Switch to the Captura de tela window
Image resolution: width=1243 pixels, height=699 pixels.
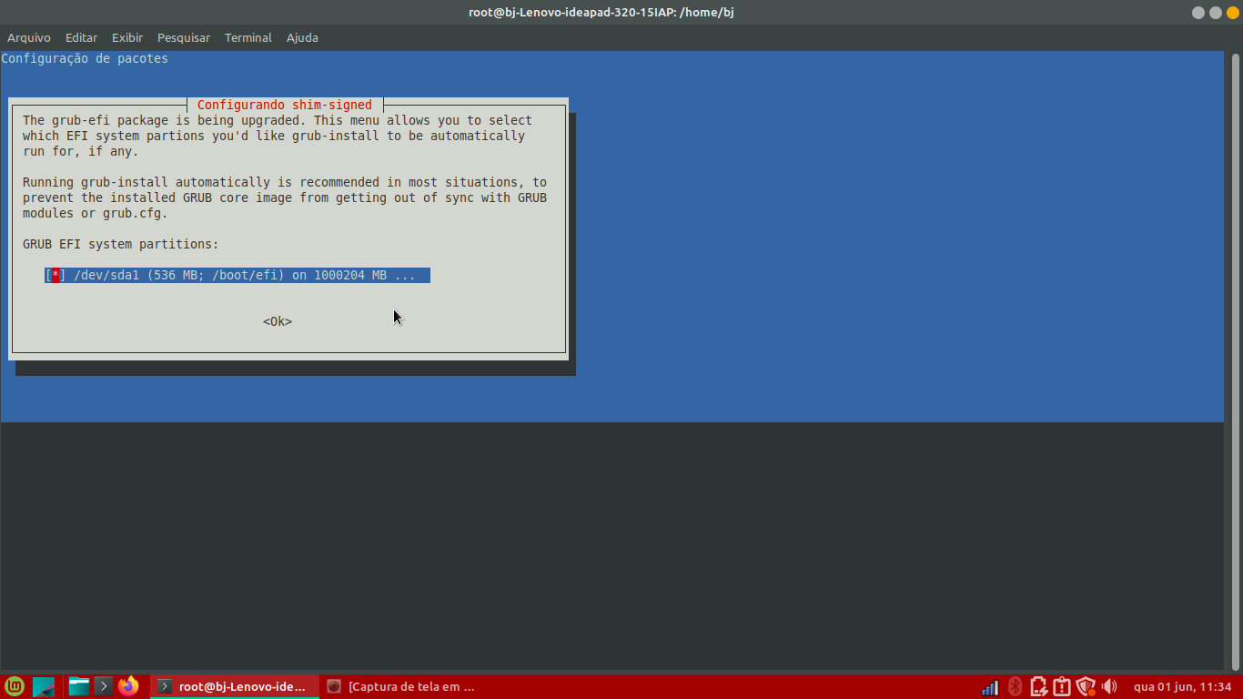(401, 686)
